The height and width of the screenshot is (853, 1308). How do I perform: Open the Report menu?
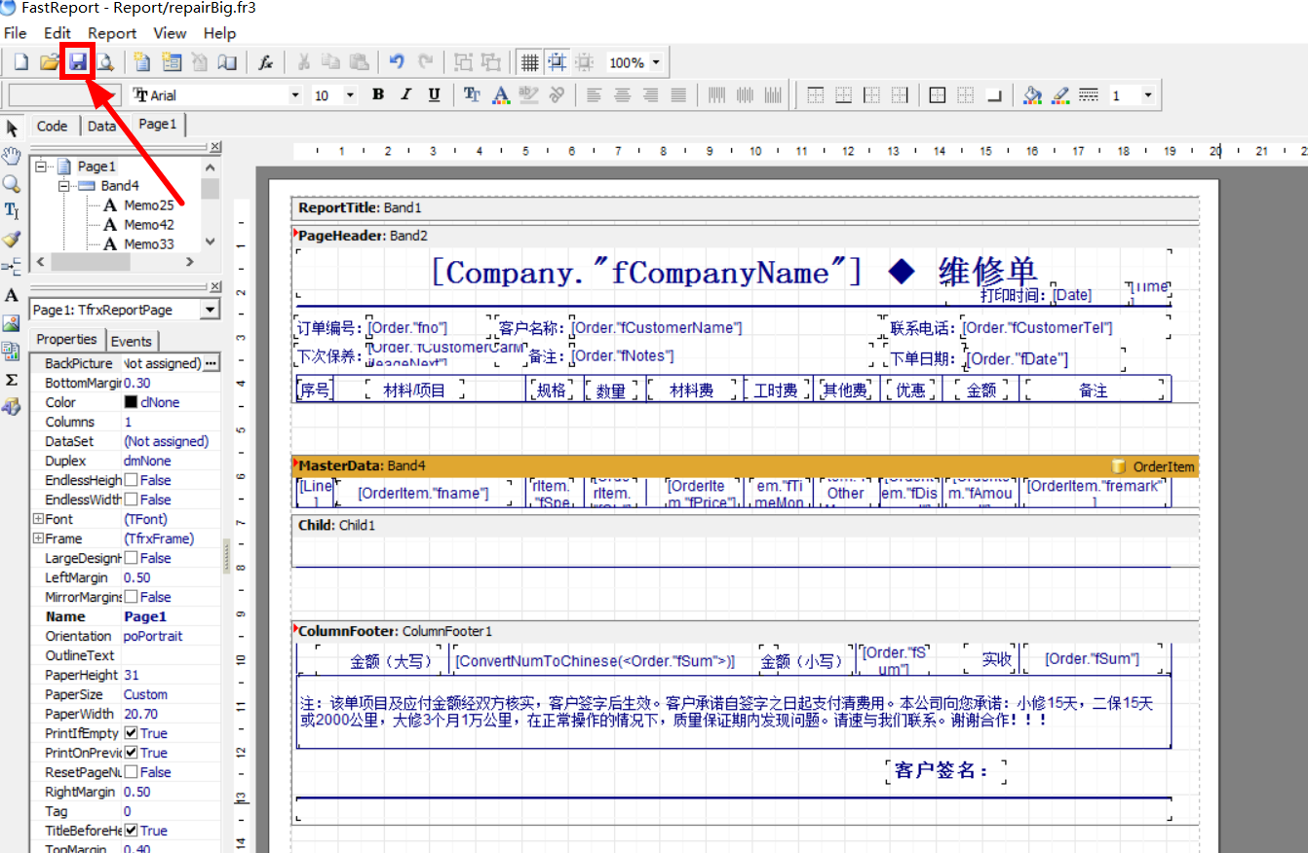(x=112, y=33)
